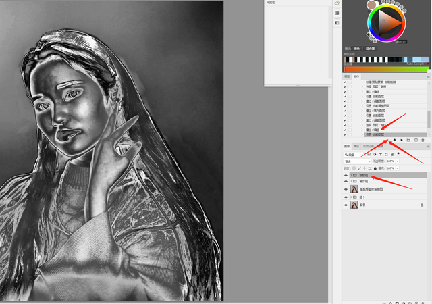Expand the 建立：填充图层 action step
Image resolution: width=432 pixels, height=304 pixels.
[362, 111]
